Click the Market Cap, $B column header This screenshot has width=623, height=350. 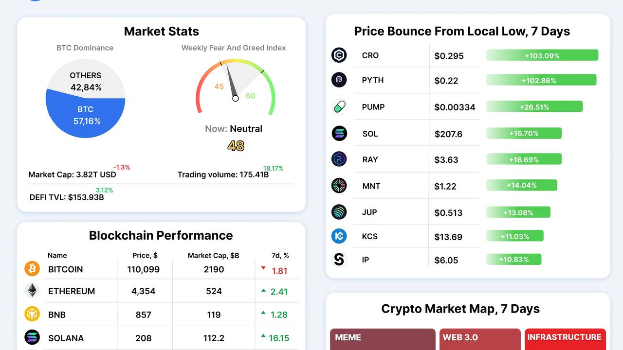click(x=214, y=255)
